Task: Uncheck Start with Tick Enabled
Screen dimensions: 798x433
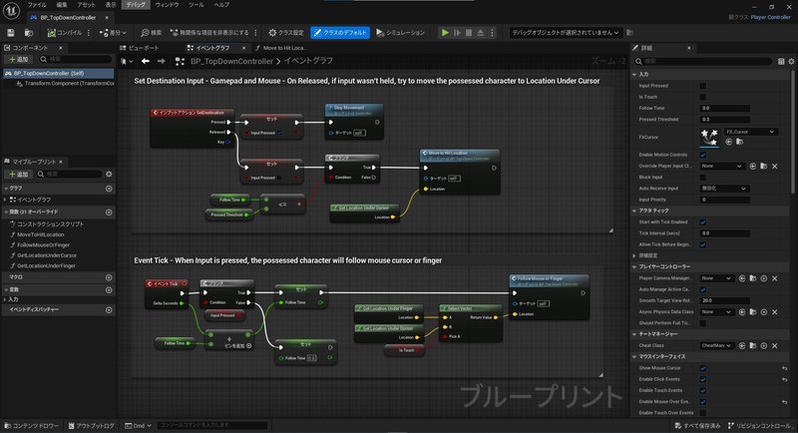Action: click(703, 221)
